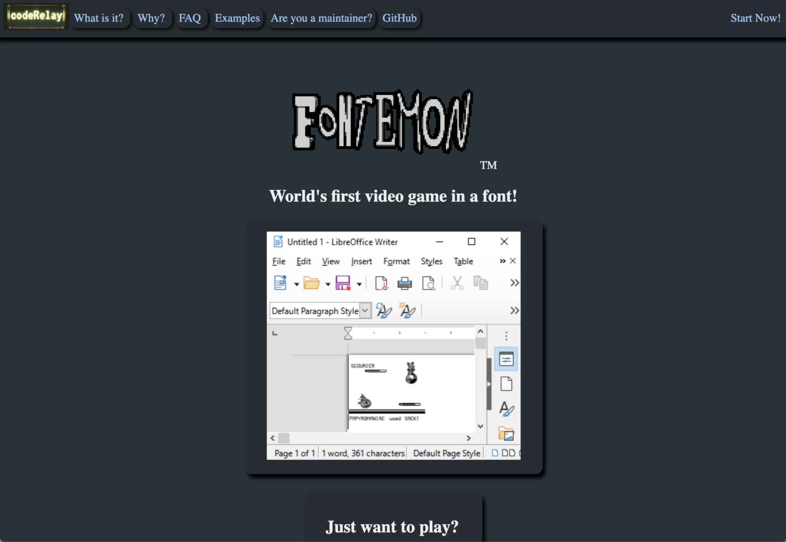Open the GitHub navigation link
786x542 pixels.
(399, 18)
